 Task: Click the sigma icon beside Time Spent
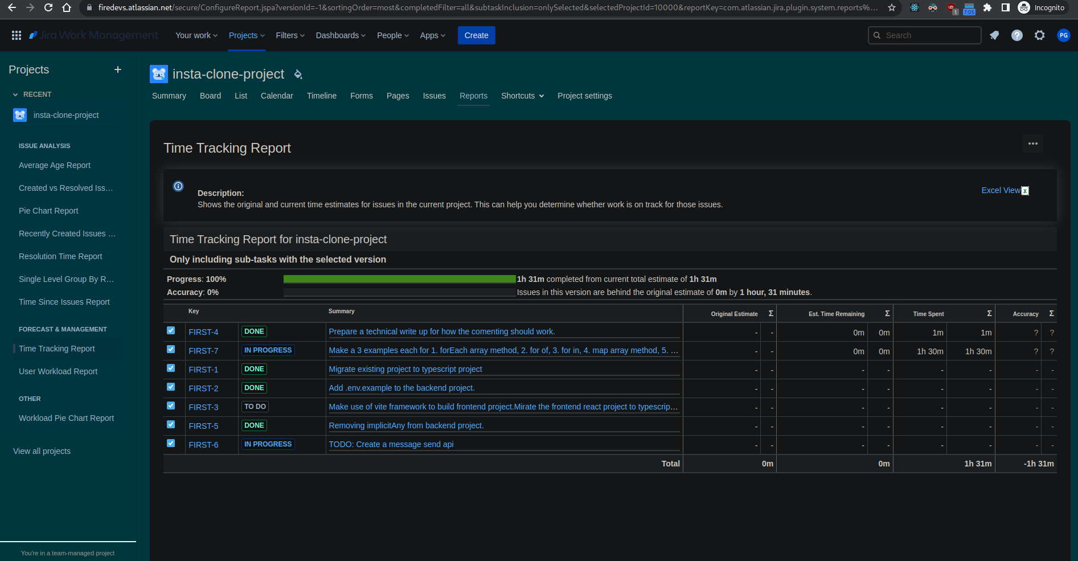(989, 313)
